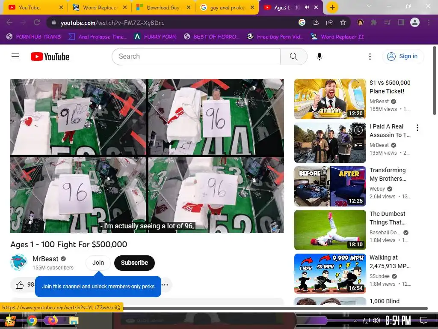Open the tab search chevron dropdown
The height and width of the screenshot is (329, 438).
(369, 6)
